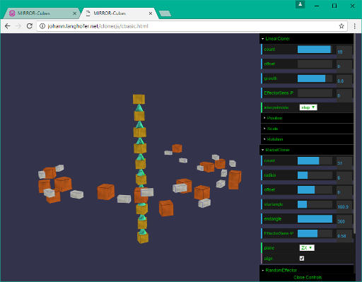The image size is (362, 282).
Task: Toggle the align checkbox
Action: pos(302,258)
